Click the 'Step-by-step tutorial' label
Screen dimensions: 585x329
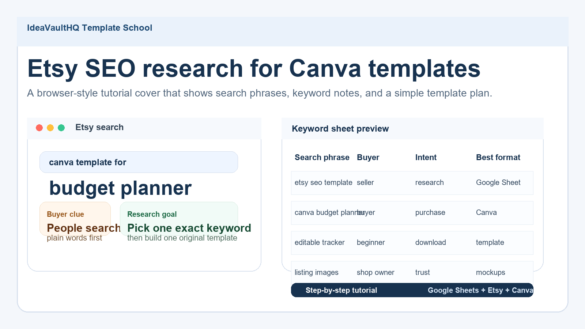tap(341, 290)
